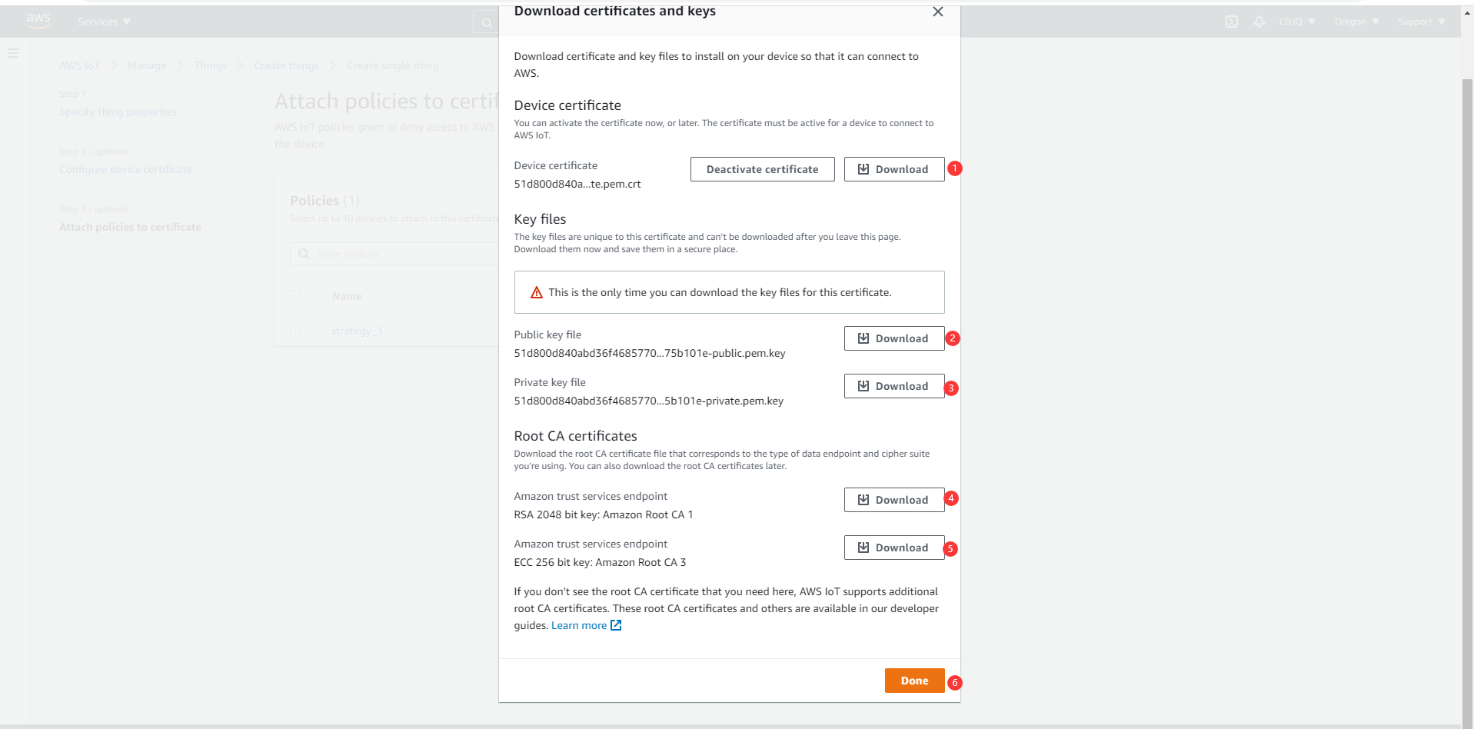Open Specify thing properties step
The width and height of the screenshot is (1474, 729).
(x=118, y=112)
